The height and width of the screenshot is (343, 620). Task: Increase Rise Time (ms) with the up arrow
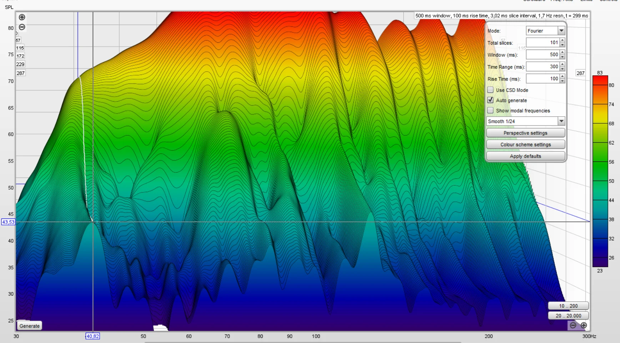click(x=562, y=76)
